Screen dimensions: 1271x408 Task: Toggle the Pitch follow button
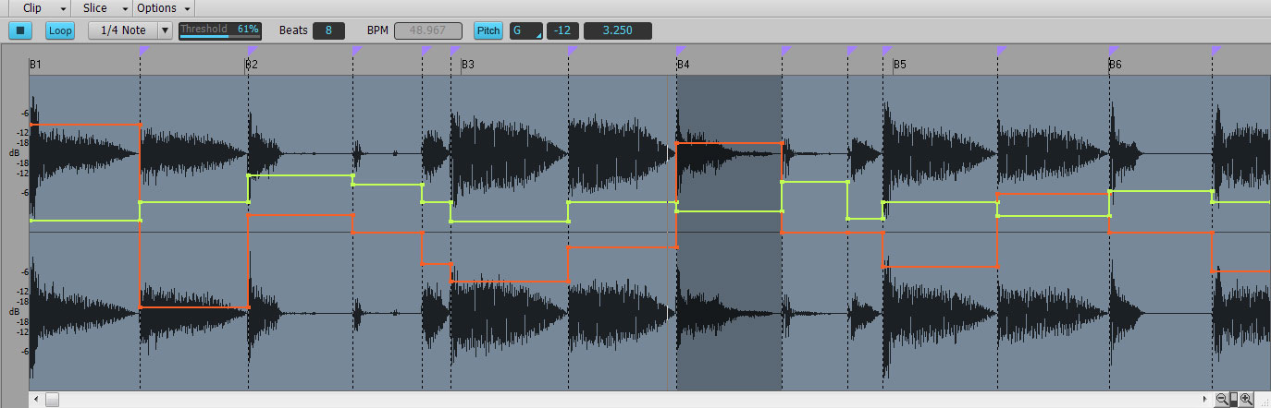[x=488, y=30]
